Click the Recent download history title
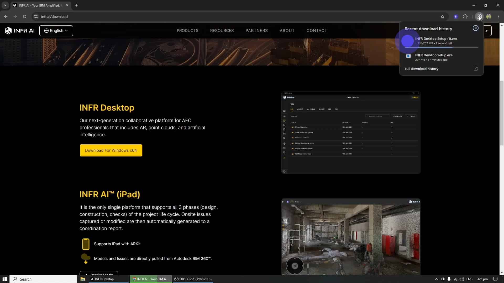Screen dimensions: 504x283 [428, 29]
